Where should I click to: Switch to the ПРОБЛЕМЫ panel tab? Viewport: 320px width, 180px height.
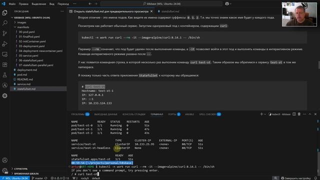[x=80, y=114]
